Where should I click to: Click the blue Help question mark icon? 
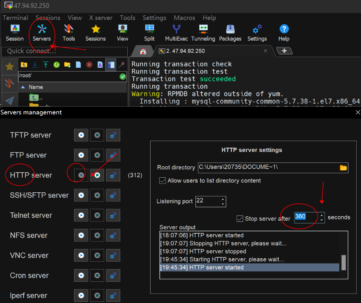(284, 33)
